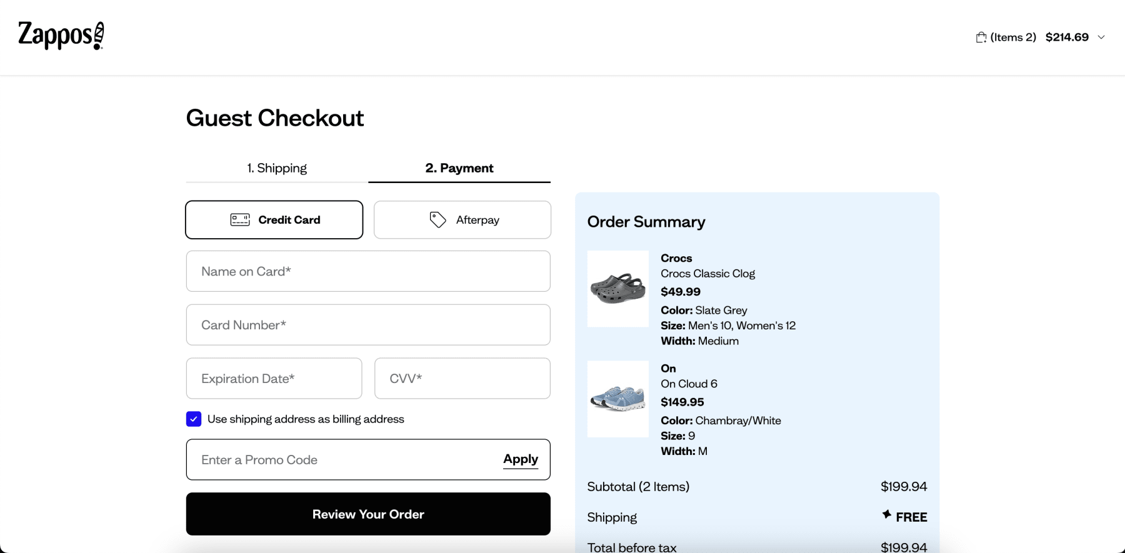The height and width of the screenshot is (553, 1125).
Task: Click the Color: Slate Grey text
Action: pyautogui.click(x=704, y=311)
